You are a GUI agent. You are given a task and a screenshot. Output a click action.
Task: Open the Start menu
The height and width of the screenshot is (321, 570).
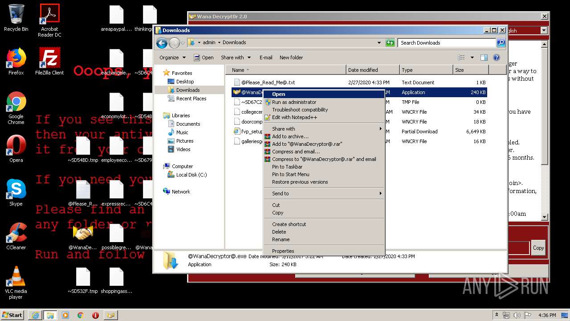coord(12,315)
